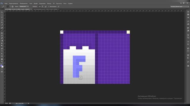Image resolution: width=190 pixels, height=106 pixels.
Task: Select the Clone Stamp tool
Action: pos(2,33)
